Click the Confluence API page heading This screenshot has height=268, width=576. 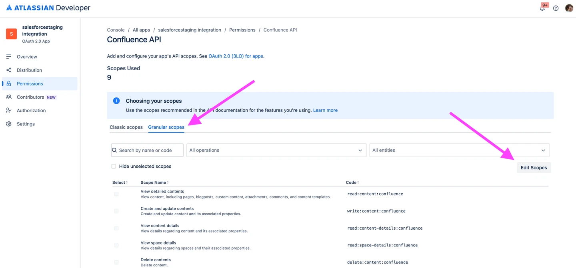pyautogui.click(x=134, y=40)
